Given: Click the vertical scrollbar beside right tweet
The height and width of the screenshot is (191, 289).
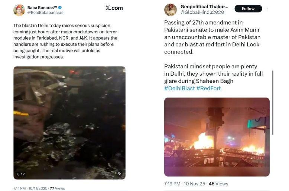Looking at the screenshot, I should 273,103.
